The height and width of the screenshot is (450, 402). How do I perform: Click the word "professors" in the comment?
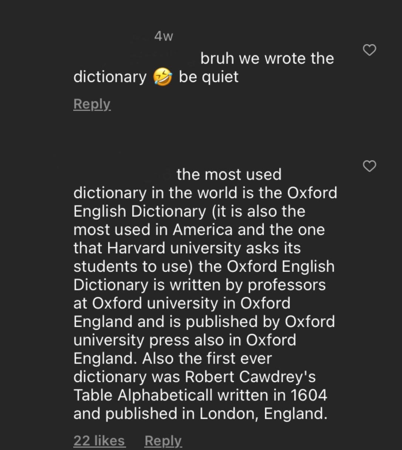coord(287,285)
